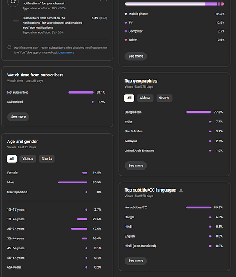Image resolution: width=236 pixels, height=277 pixels.
Task: Click the No subtitles/CC percentage bar
Action: 198,208
